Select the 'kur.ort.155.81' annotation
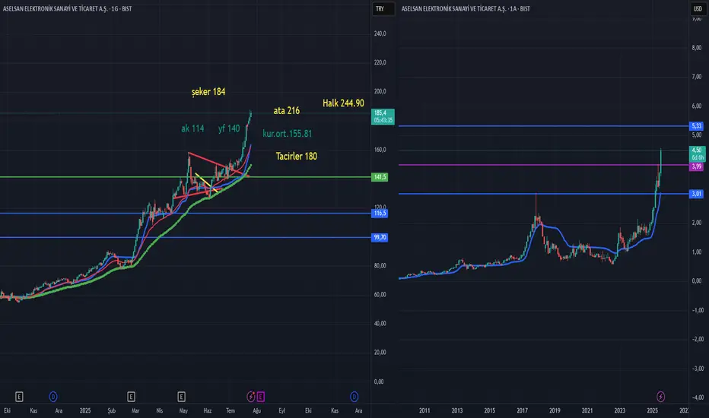 [287, 134]
